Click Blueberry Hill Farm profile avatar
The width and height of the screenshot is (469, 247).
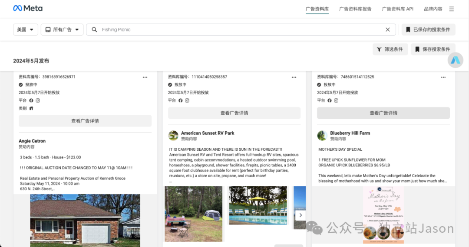(322, 136)
